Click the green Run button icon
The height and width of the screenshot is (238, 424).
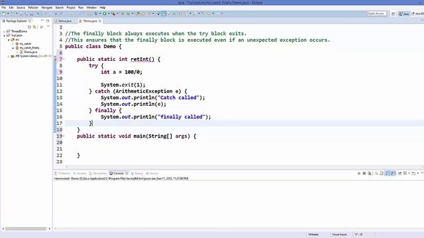(105, 13)
